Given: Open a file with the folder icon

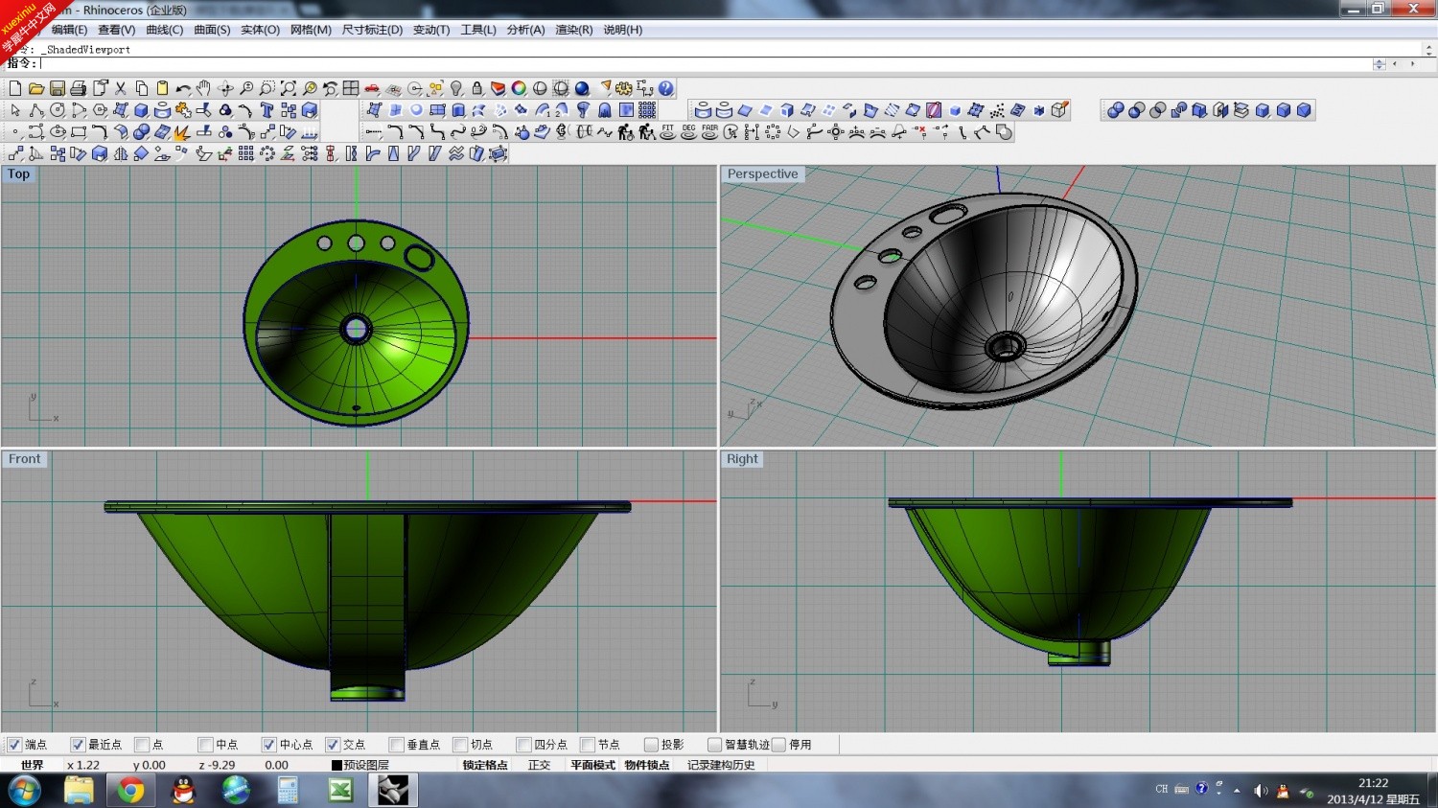Looking at the screenshot, I should click(35, 88).
